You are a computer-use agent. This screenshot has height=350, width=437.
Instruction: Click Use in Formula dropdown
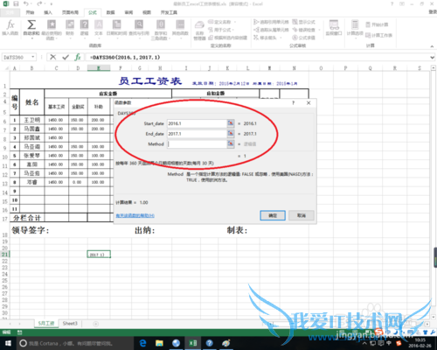click(221, 30)
